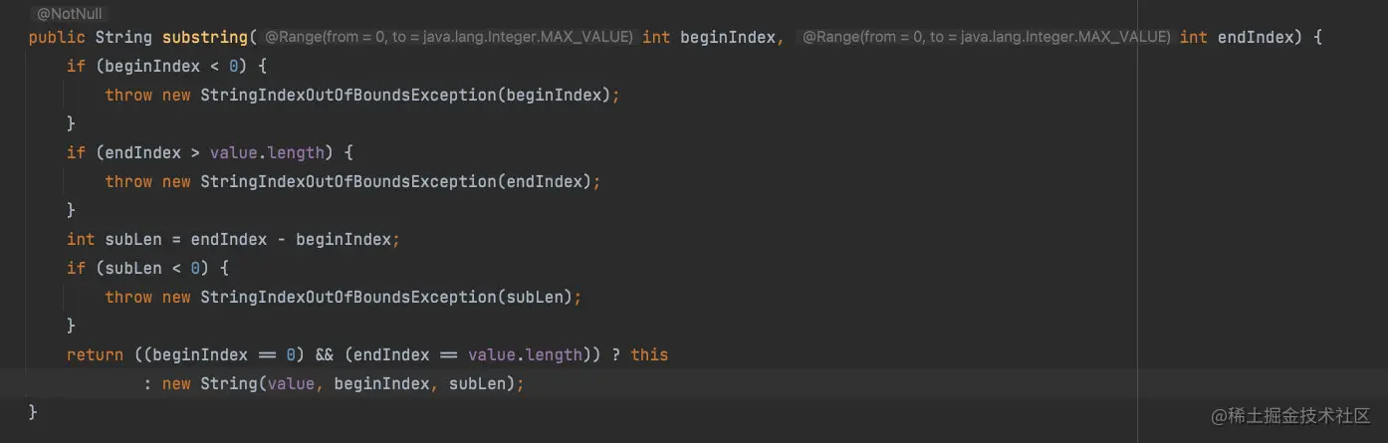The width and height of the screenshot is (1388, 443).
Task: Click the 'throw' keyword on the subLen exception line
Action: (128, 298)
